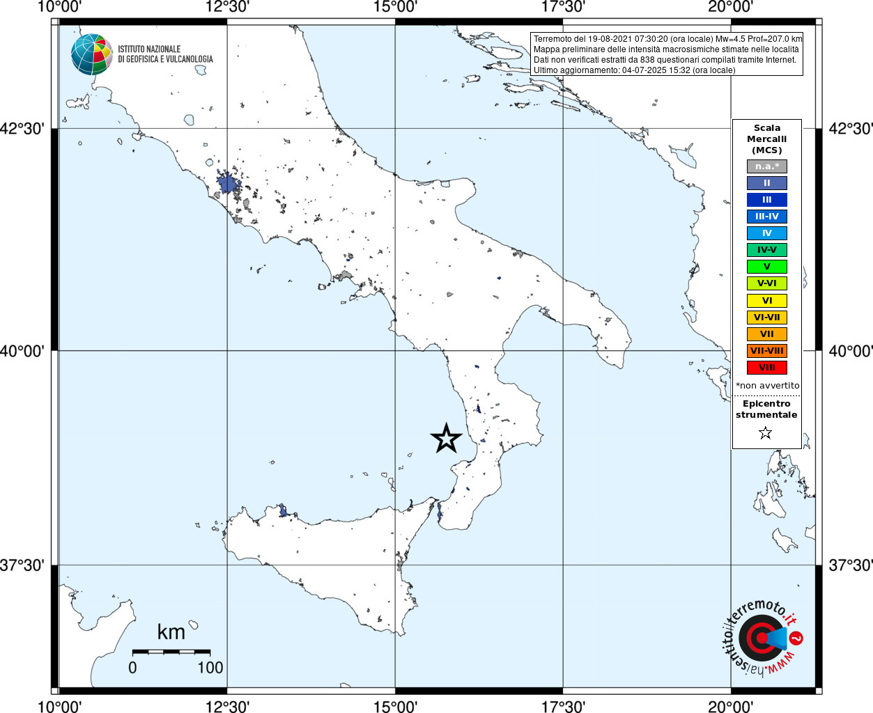Click the km scale bar
Image resolution: width=873 pixels, height=713 pixels.
[x=171, y=652]
